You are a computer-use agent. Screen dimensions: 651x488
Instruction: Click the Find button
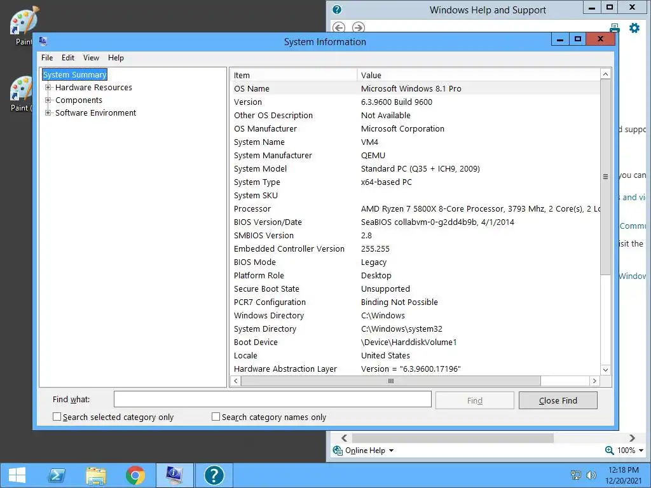coord(474,400)
